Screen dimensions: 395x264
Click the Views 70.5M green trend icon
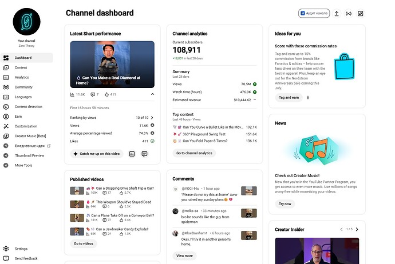pos(255,84)
